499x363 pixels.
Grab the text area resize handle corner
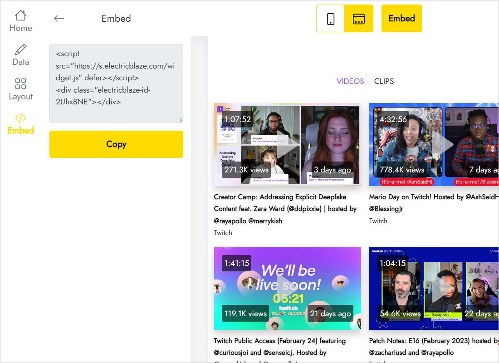coord(181,120)
